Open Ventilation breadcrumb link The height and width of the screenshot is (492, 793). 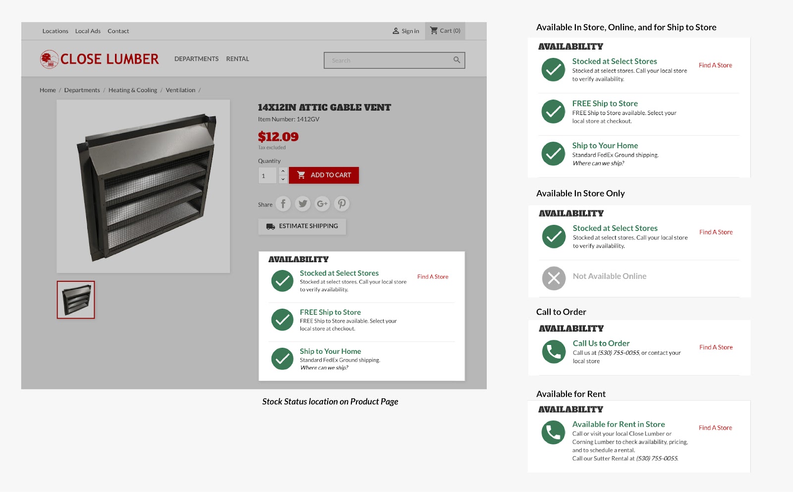(x=180, y=90)
